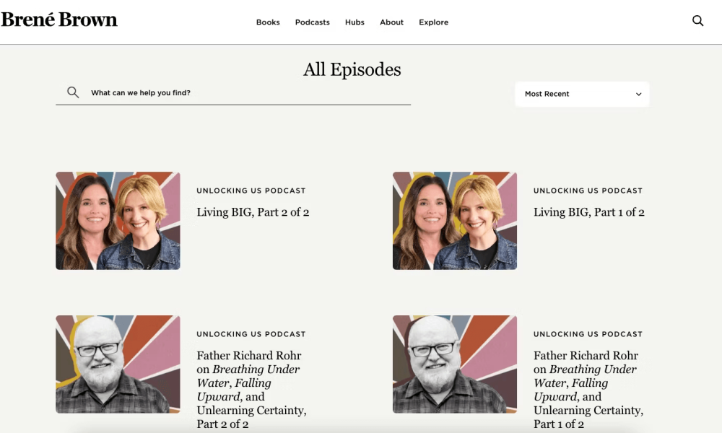This screenshot has height=433, width=722.
Task: Click the 'Living BIG, Part 1 of 2' title
Action: click(589, 212)
